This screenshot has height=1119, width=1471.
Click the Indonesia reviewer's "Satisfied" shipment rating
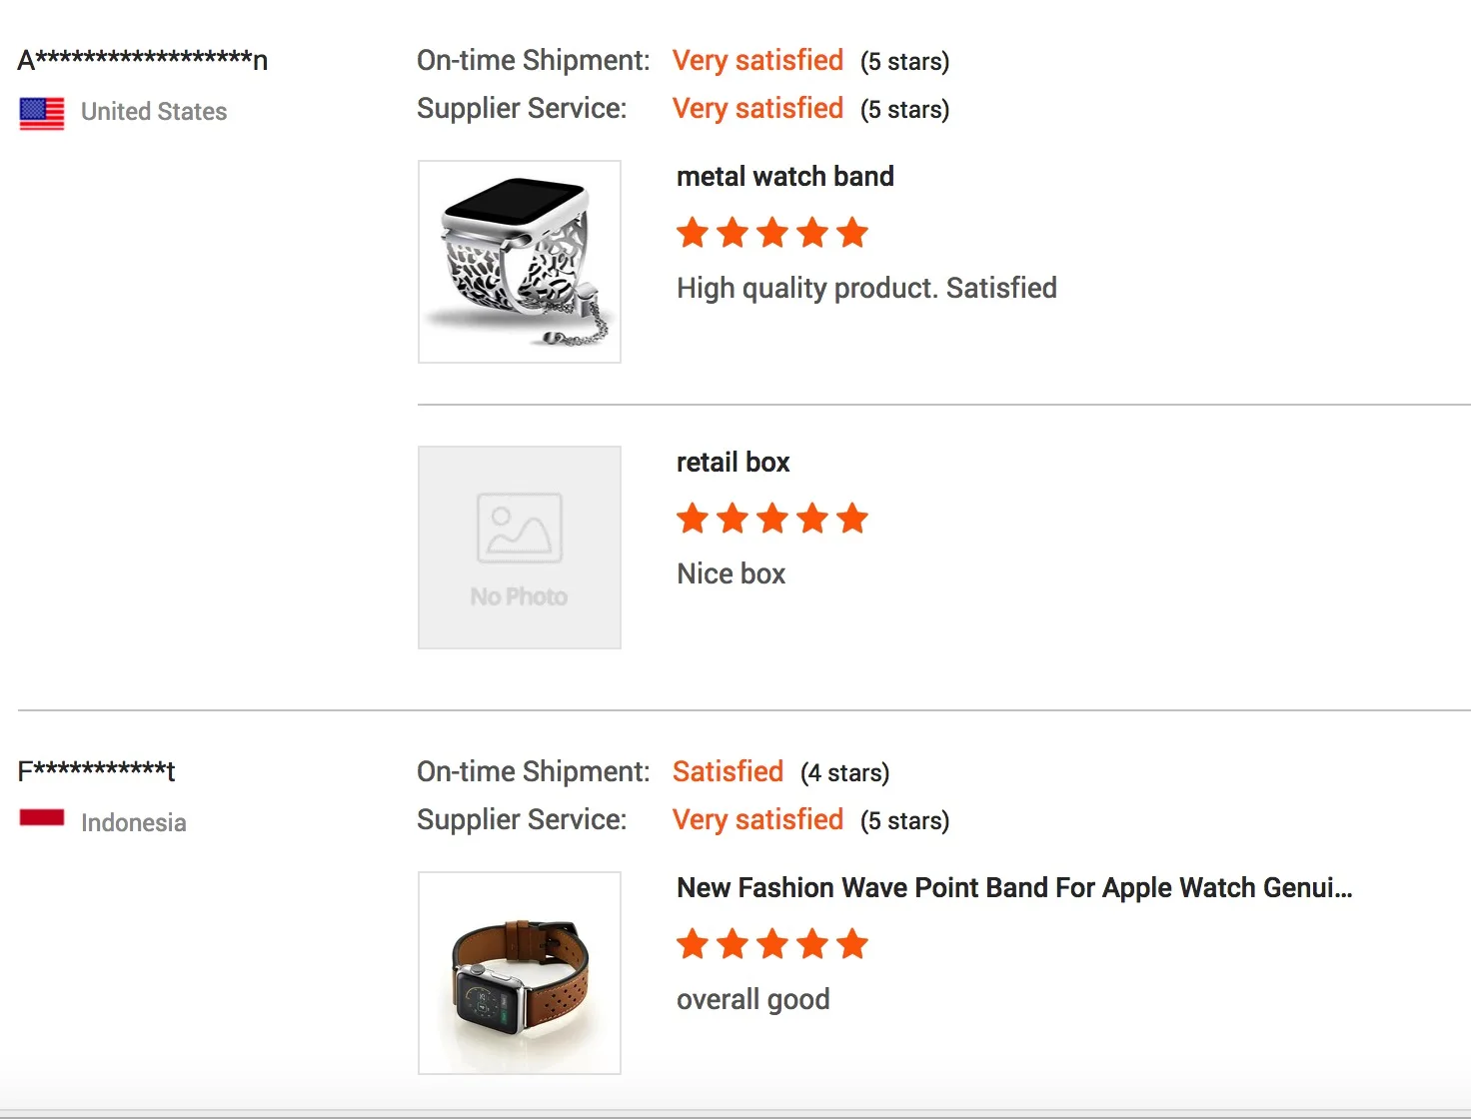(728, 771)
